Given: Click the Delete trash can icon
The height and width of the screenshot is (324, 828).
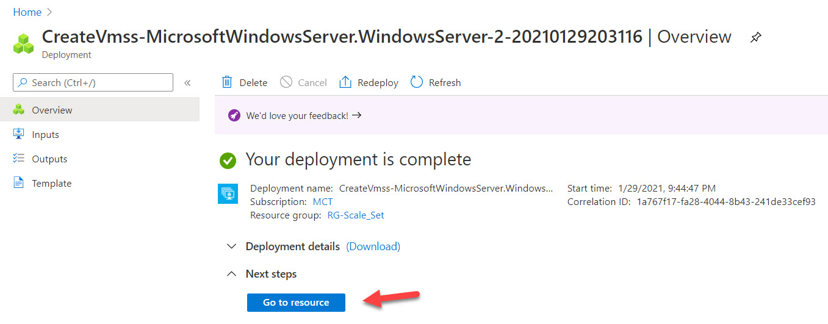Looking at the screenshot, I should [x=227, y=82].
